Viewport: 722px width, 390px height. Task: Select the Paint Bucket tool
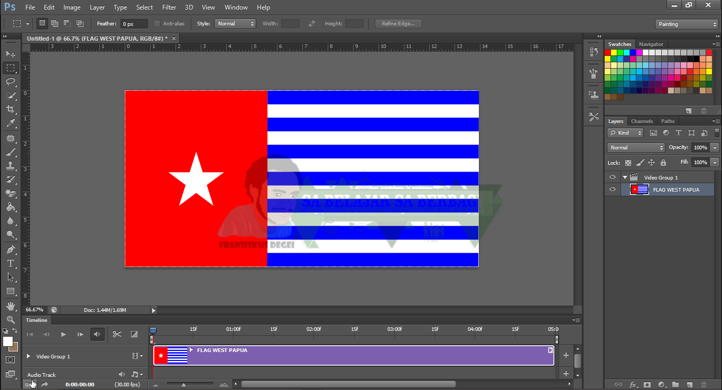[11, 207]
